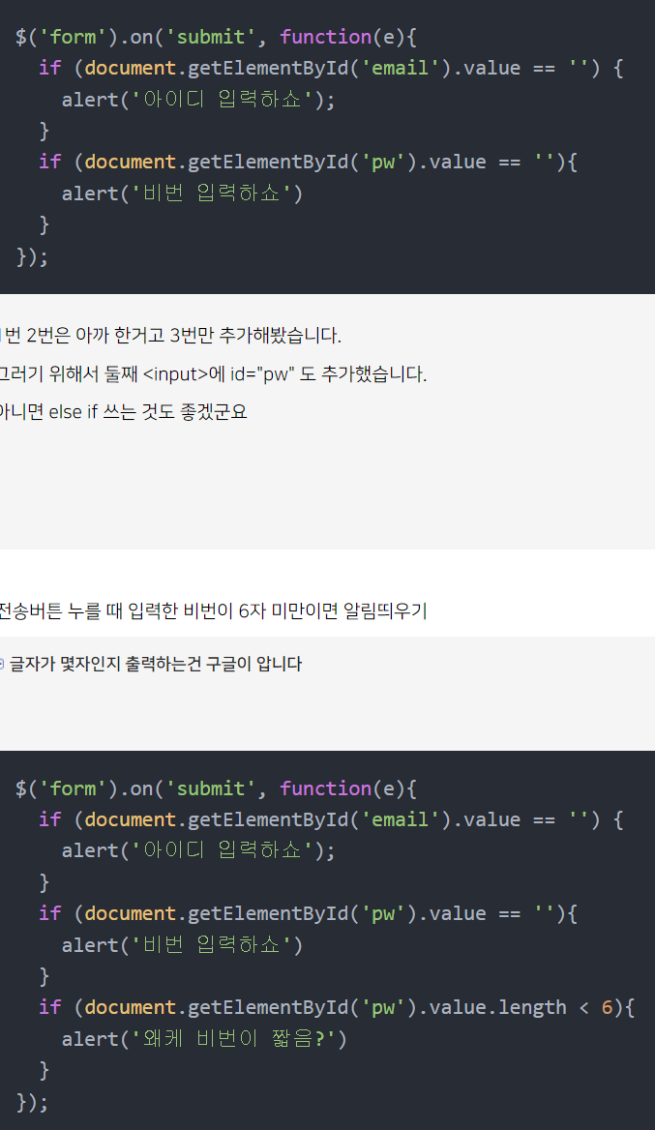
Task: Click the number 6 in the length comparison
Action: (x=608, y=1007)
